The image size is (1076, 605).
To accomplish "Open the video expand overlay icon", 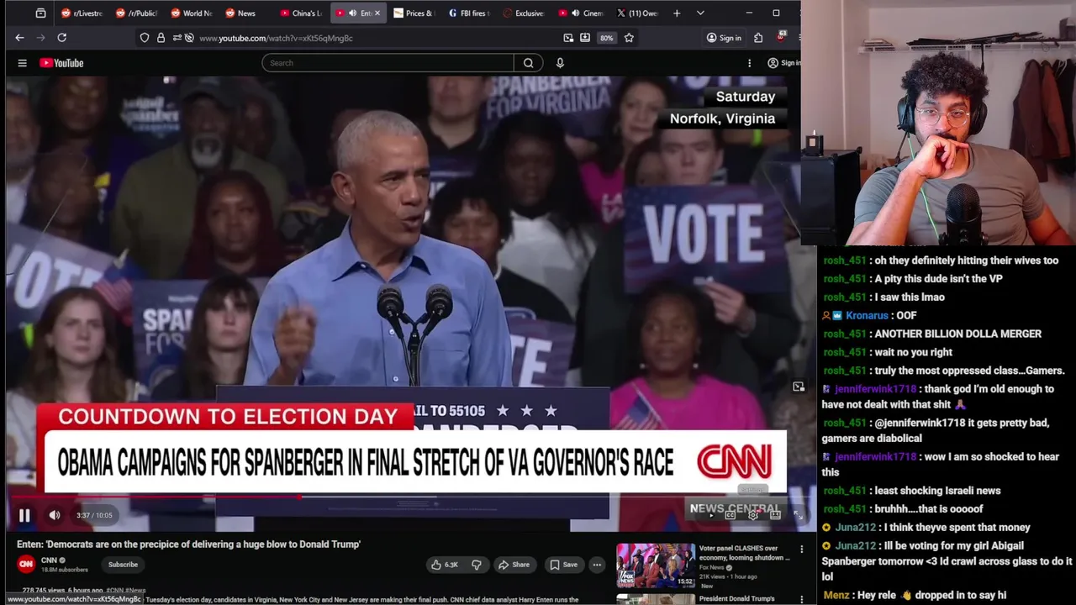I will tap(799, 387).
